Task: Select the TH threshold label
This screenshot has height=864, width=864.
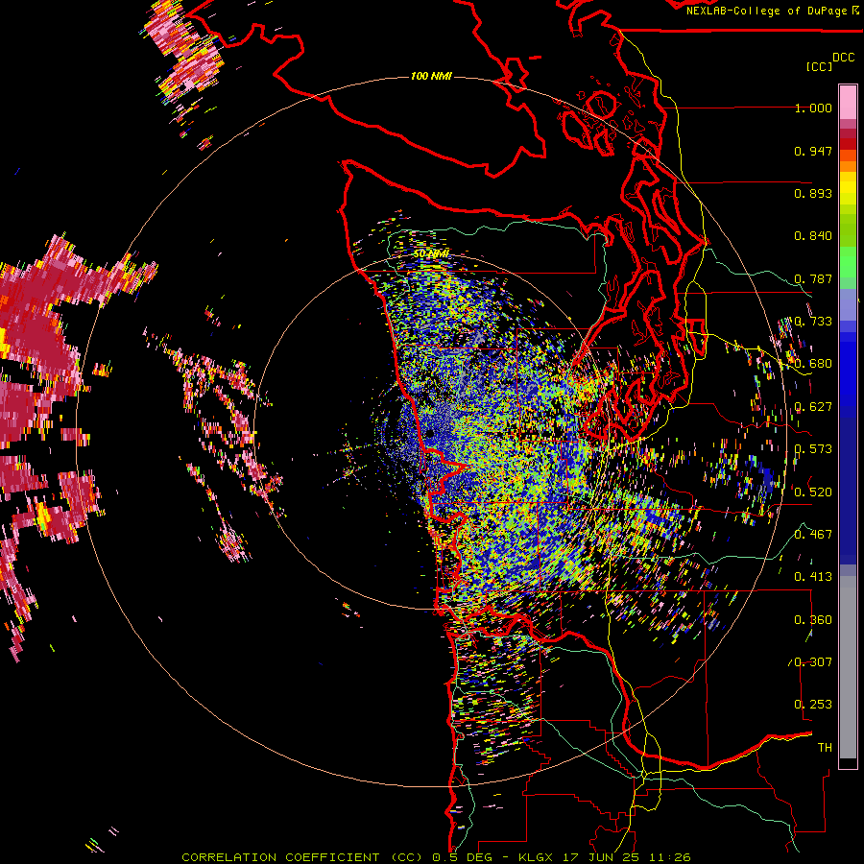Action: [825, 747]
